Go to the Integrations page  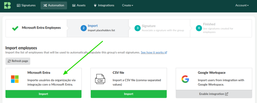point(104,5)
